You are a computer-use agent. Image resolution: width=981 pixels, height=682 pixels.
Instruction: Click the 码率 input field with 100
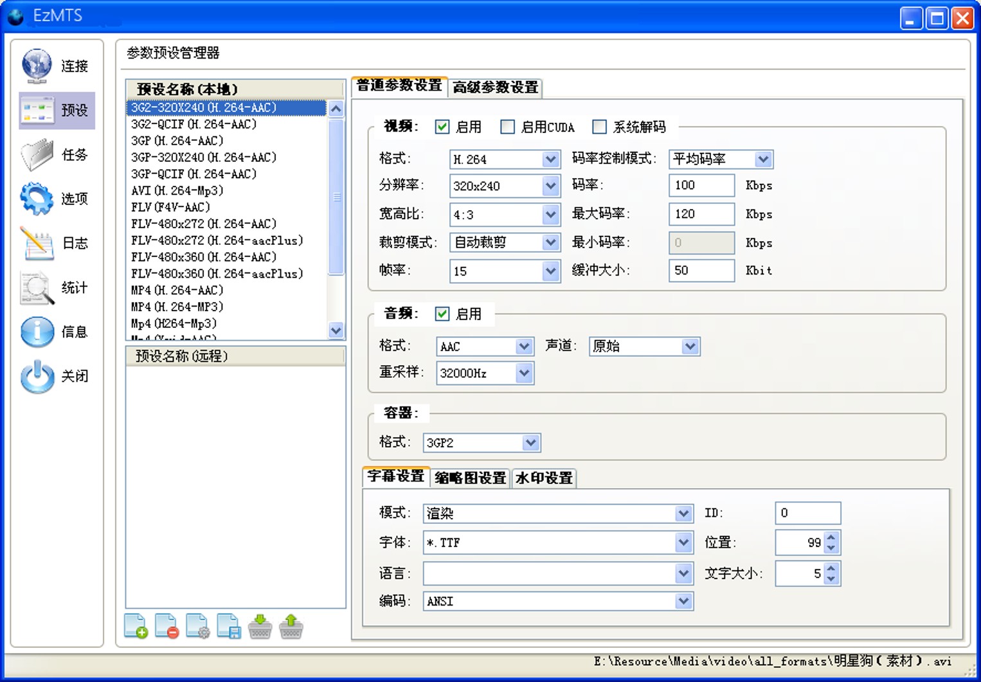701,185
